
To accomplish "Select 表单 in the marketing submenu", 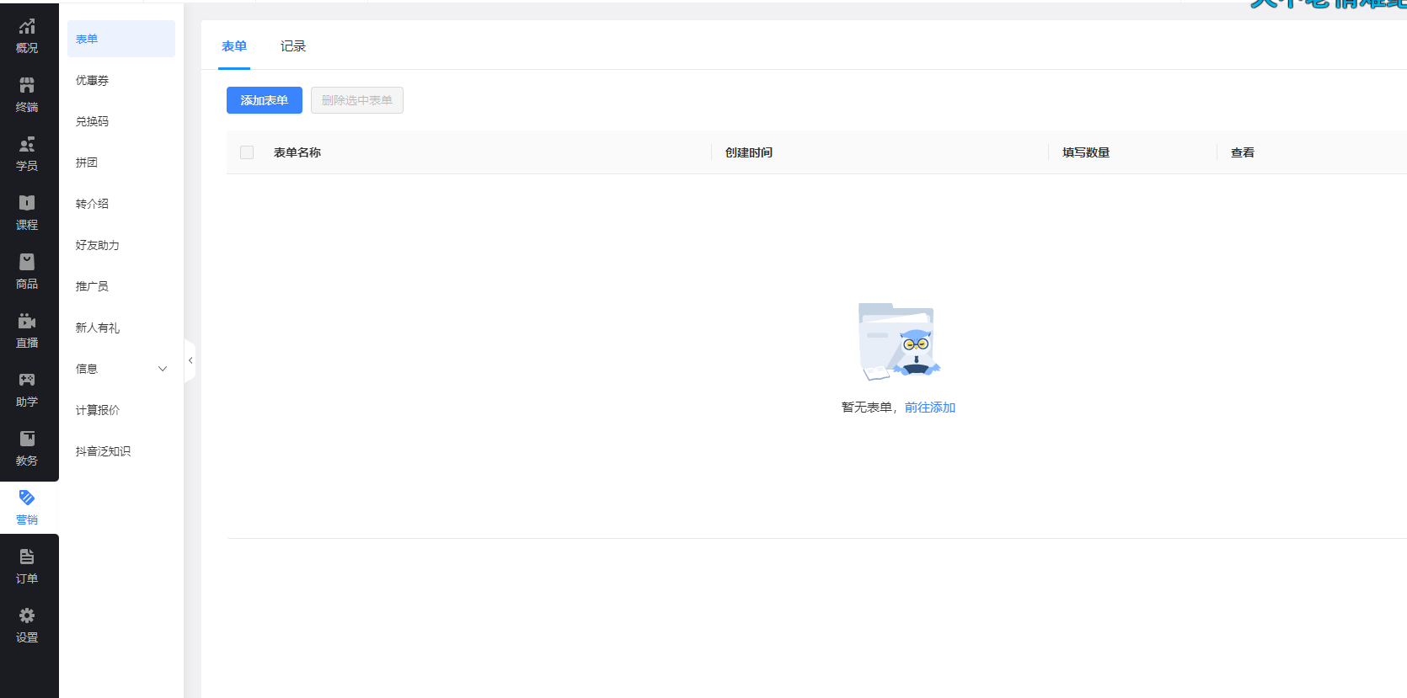I will [x=121, y=39].
